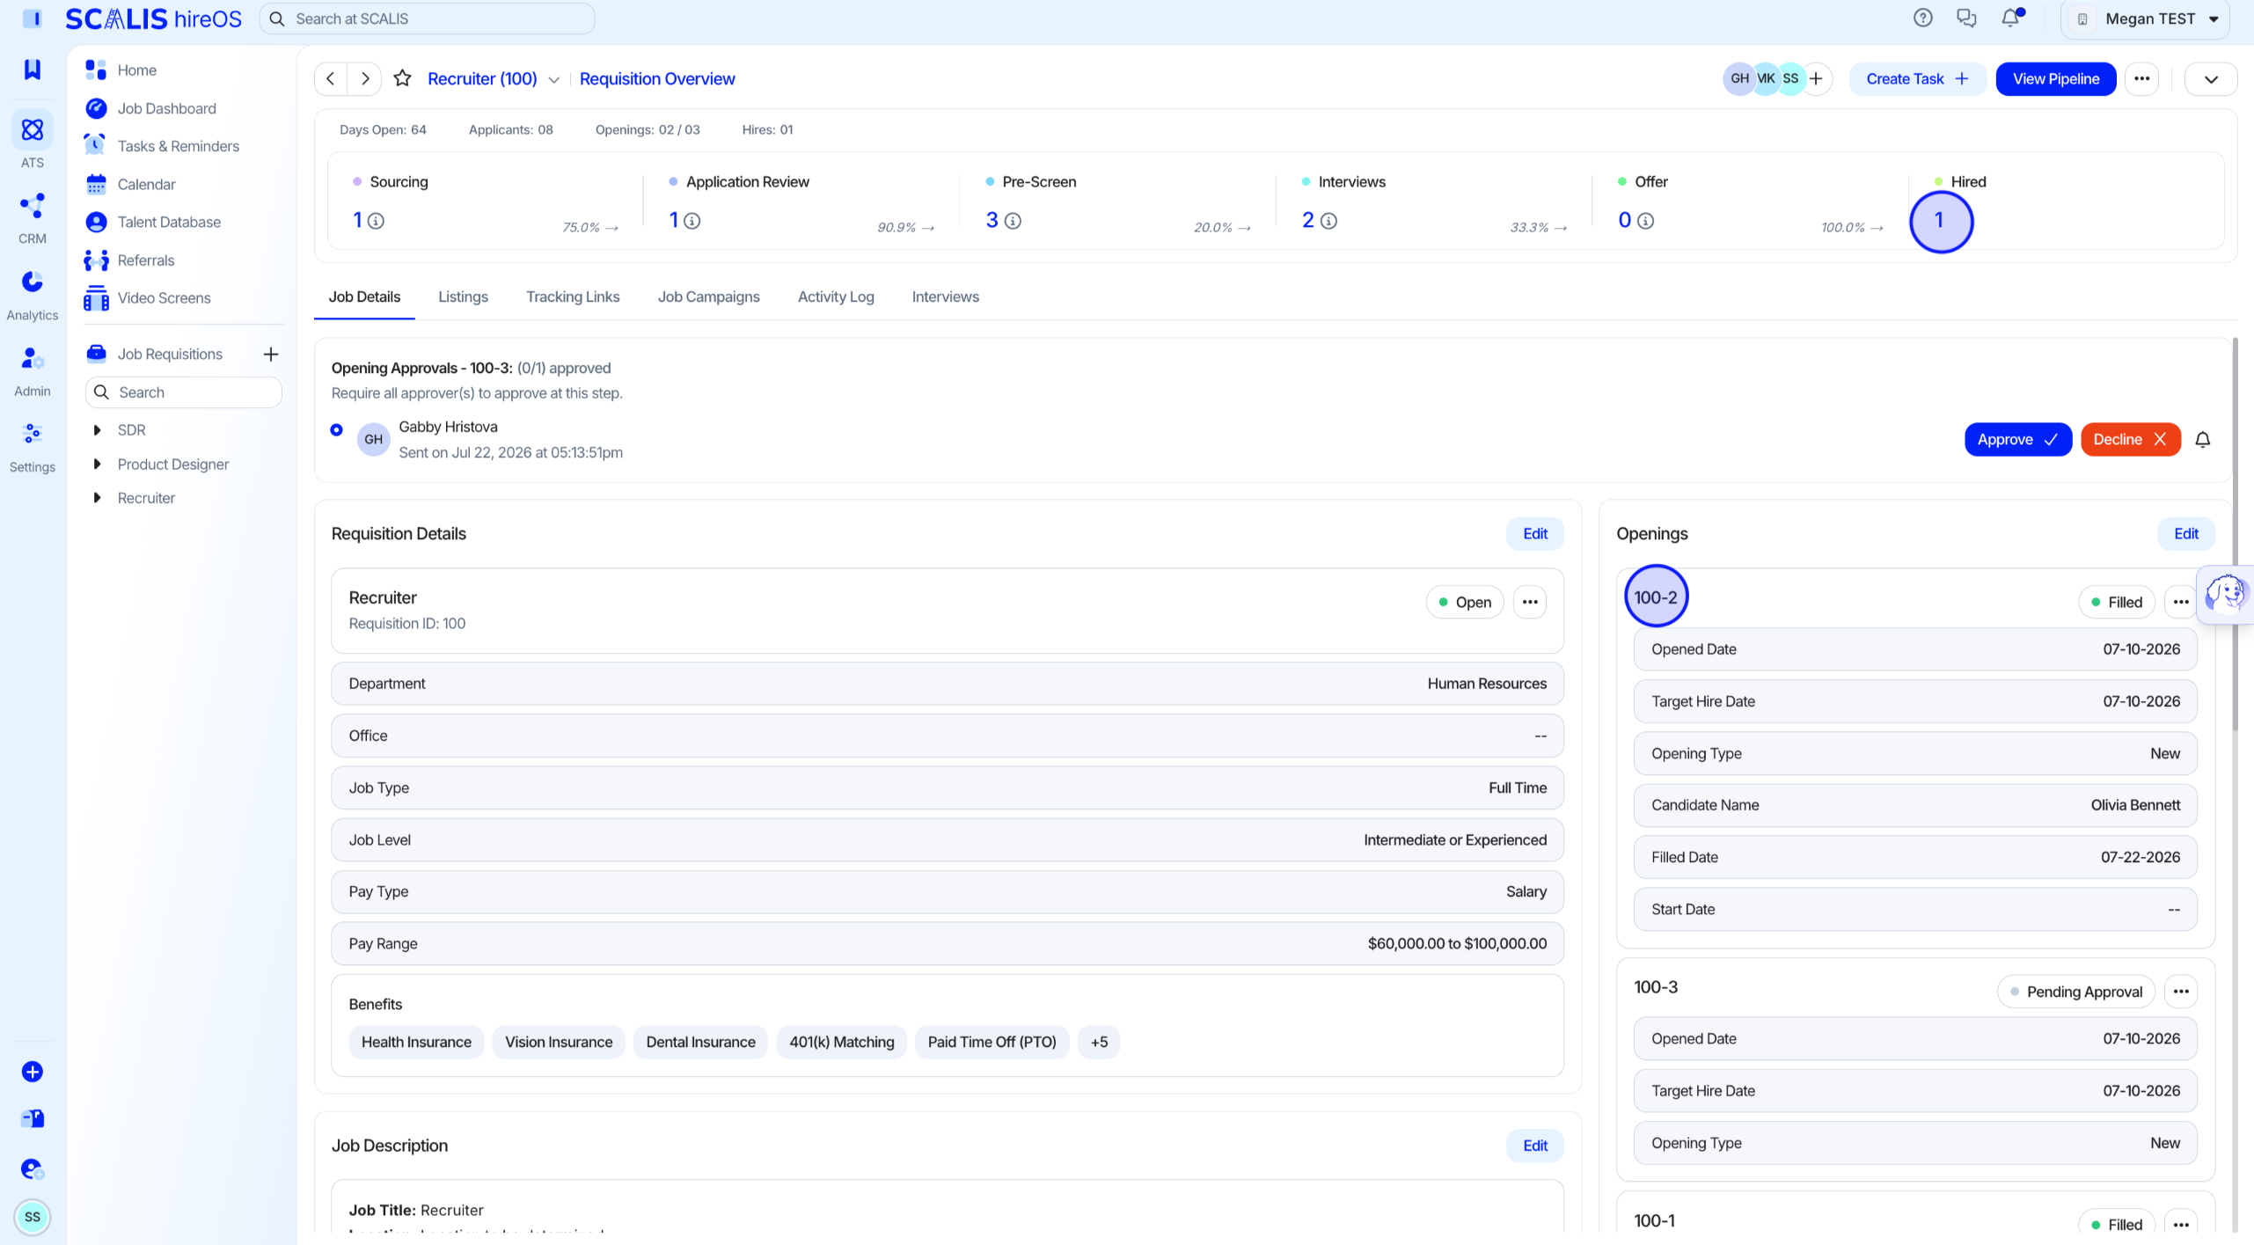Viewport: 2254px width, 1245px height.
Task: Click the right-side vertical scrollbar
Action: (x=2235, y=533)
